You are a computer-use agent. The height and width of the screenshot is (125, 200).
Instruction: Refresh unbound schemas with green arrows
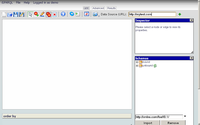155,66
